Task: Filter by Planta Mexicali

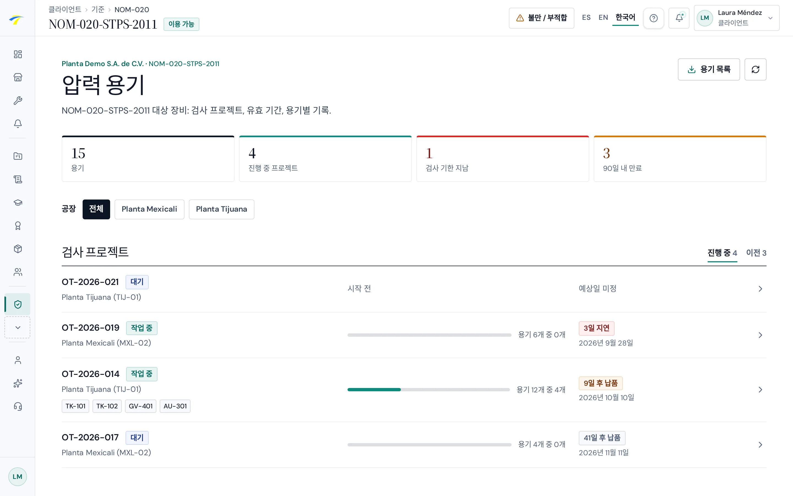Action: (149, 209)
